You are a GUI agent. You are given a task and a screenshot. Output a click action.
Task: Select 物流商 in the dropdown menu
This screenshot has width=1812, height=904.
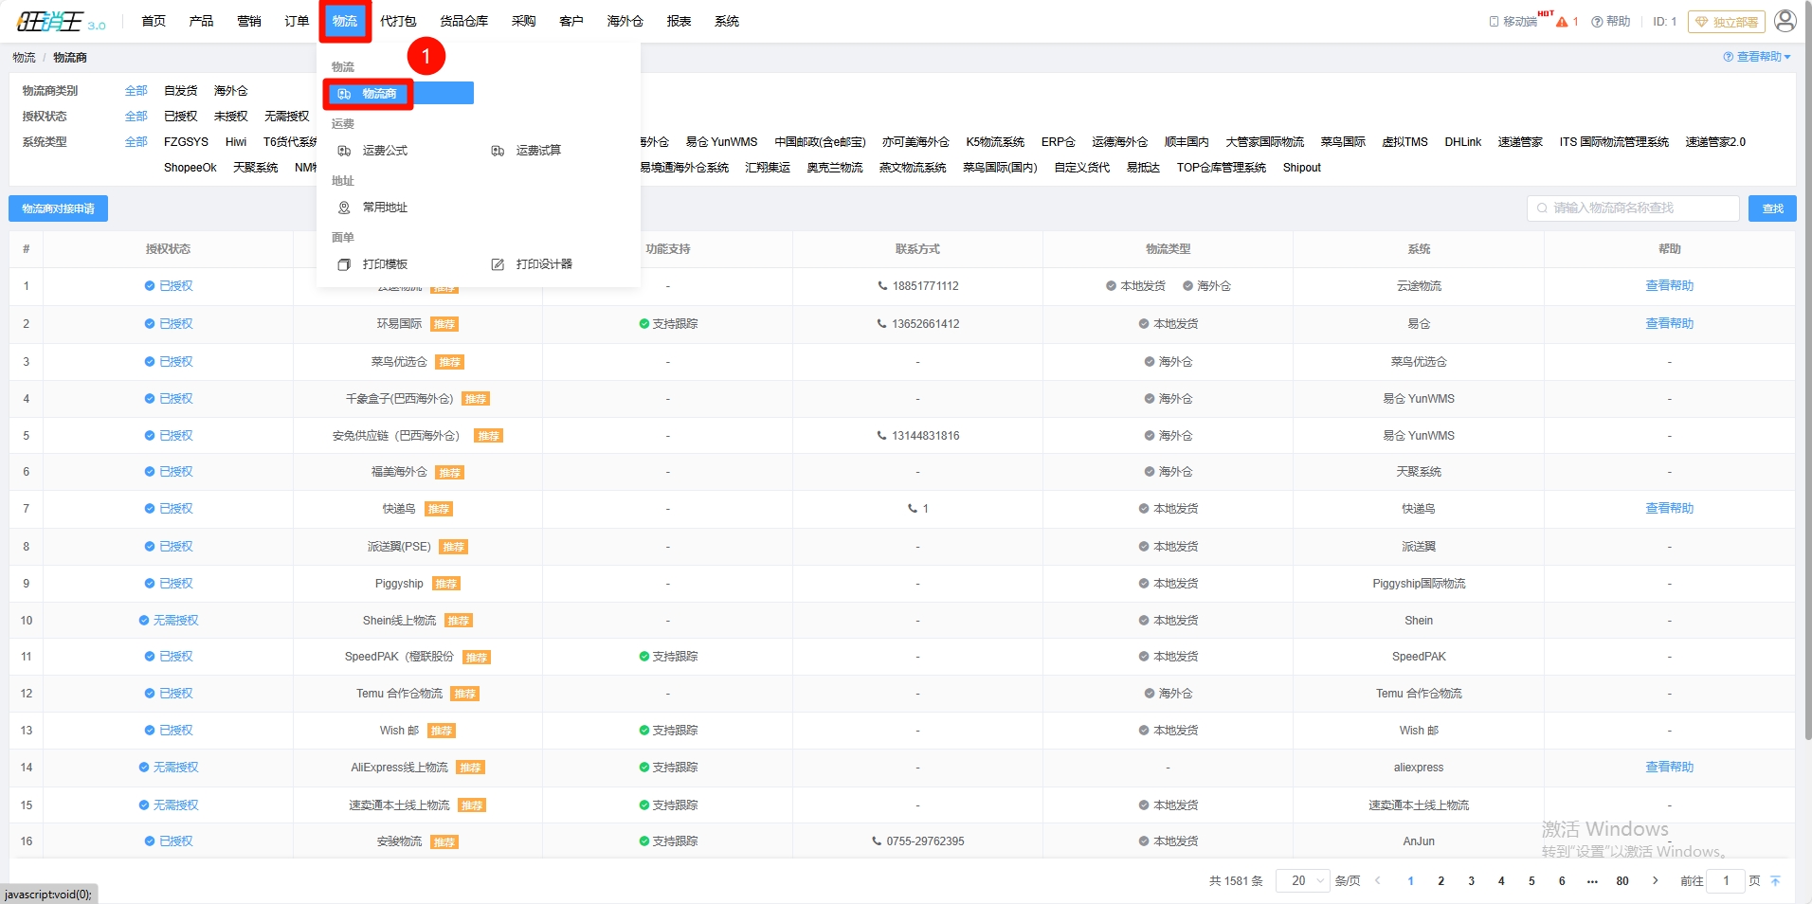(379, 94)
